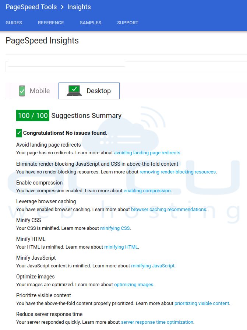This screenshot has height=330, width=247.
Task: Click the desktop laptop checkmark icon
Action: point(74,91)
